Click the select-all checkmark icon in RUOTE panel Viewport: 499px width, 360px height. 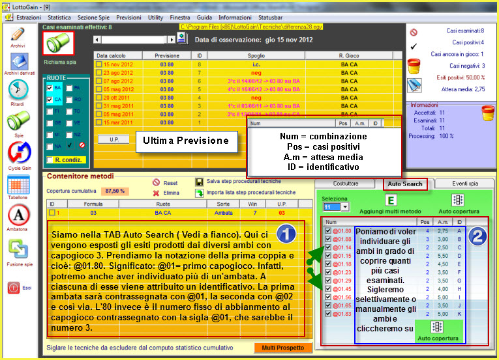[70, 145]
